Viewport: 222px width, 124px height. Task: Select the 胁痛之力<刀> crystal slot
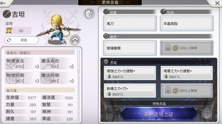pos(130,91)
